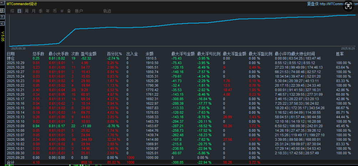The height and width of the screenshot is (166, 358).
Task: Open help with the question mark icon
Action: coord(2,17)
